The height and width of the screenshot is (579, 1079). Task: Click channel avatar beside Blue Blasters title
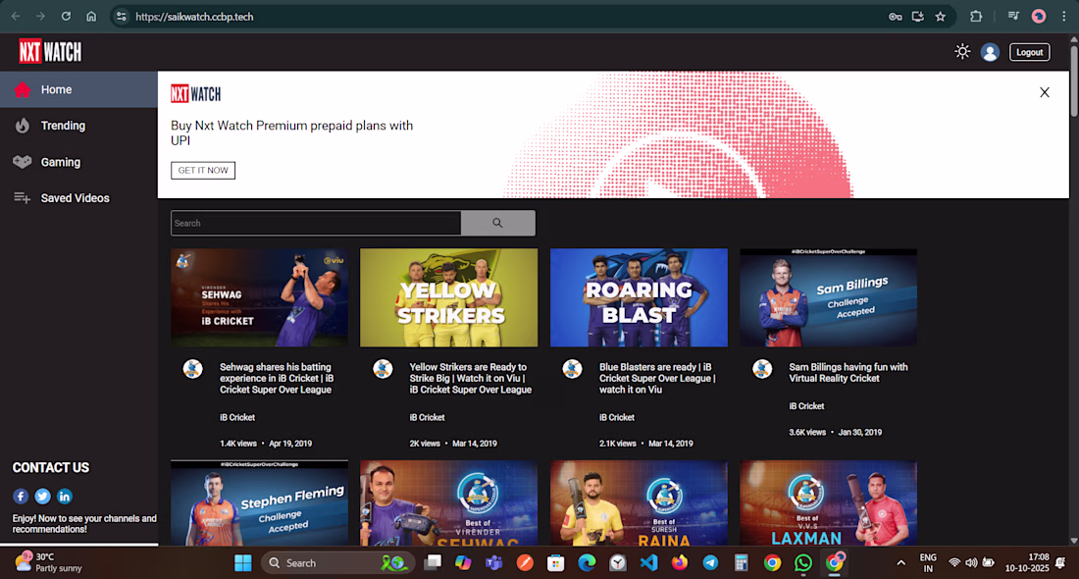(572, 369)
